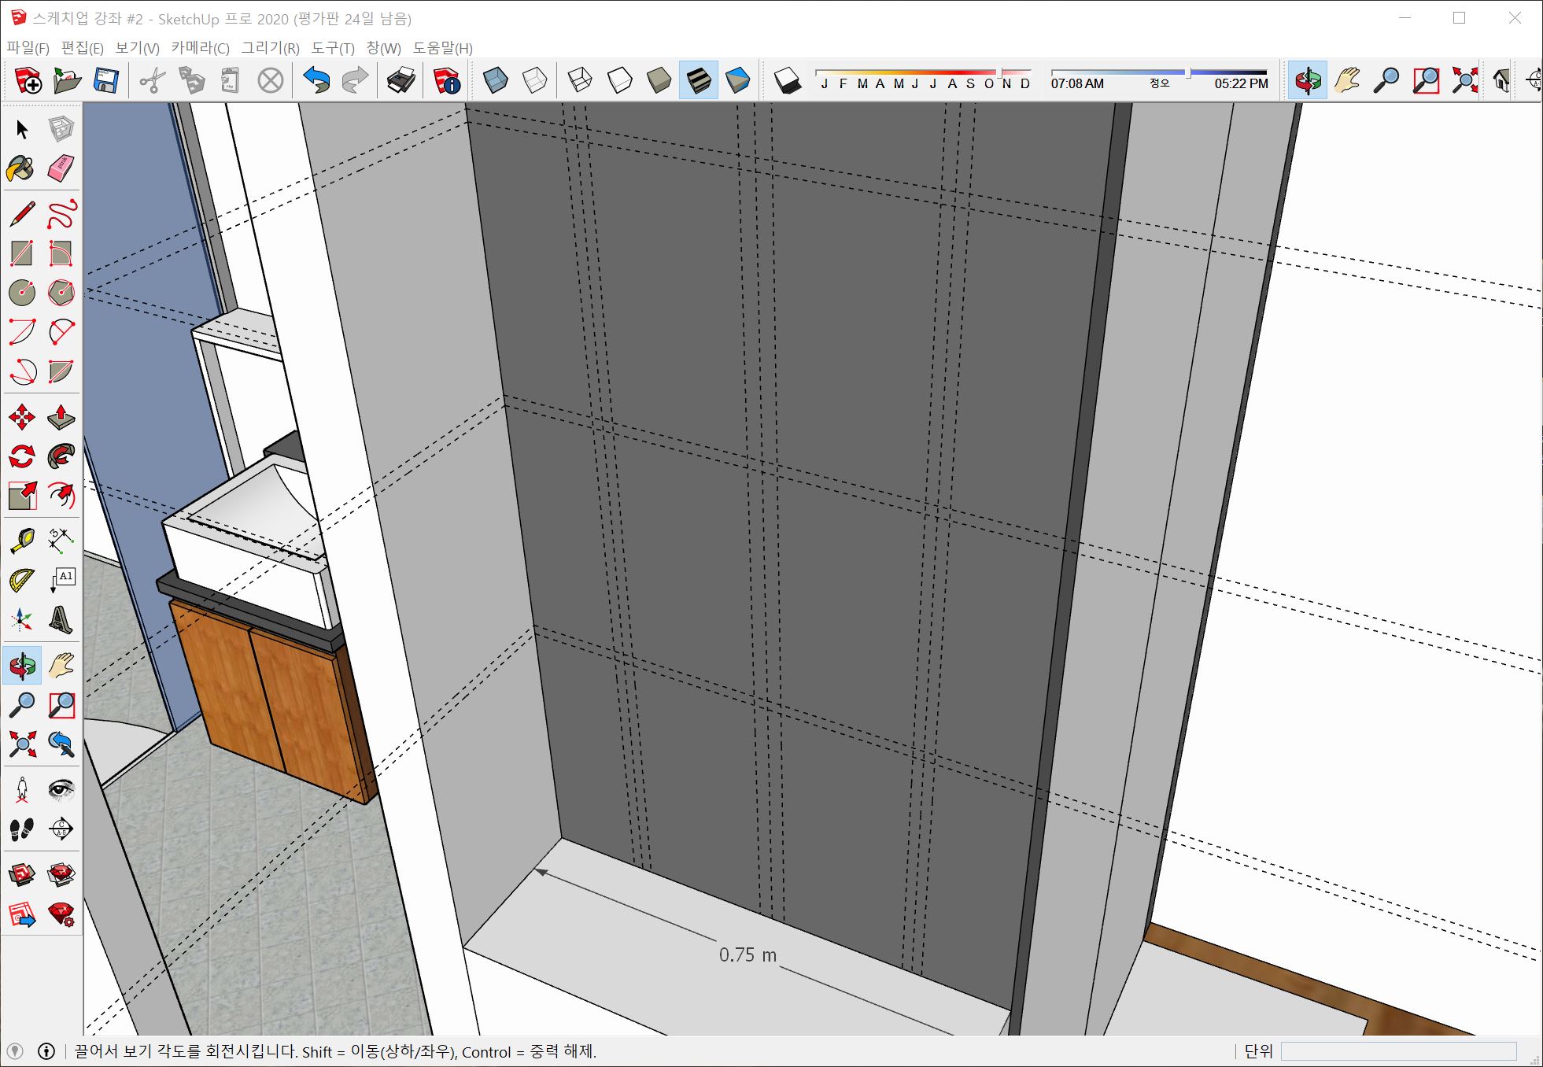Click the 단위 measurements input box

(1398, 1051)
